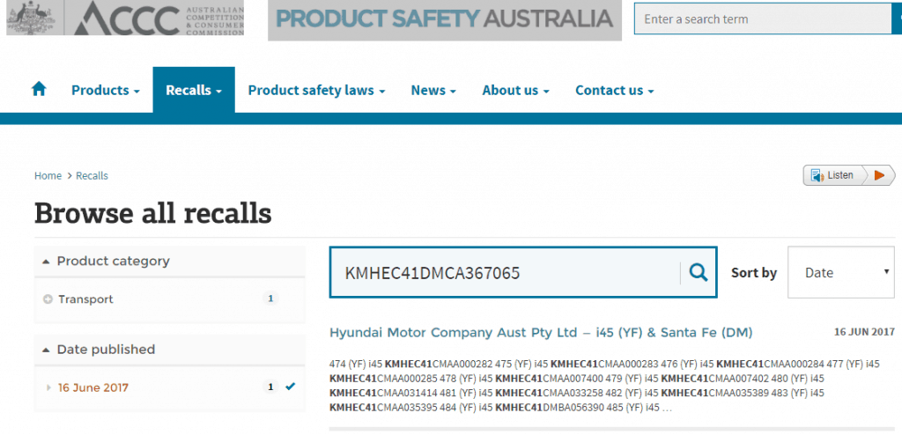This screenshot has width=902, height=435.
Task: Open the Recalls dropdown menu
Action: point(194,91)
